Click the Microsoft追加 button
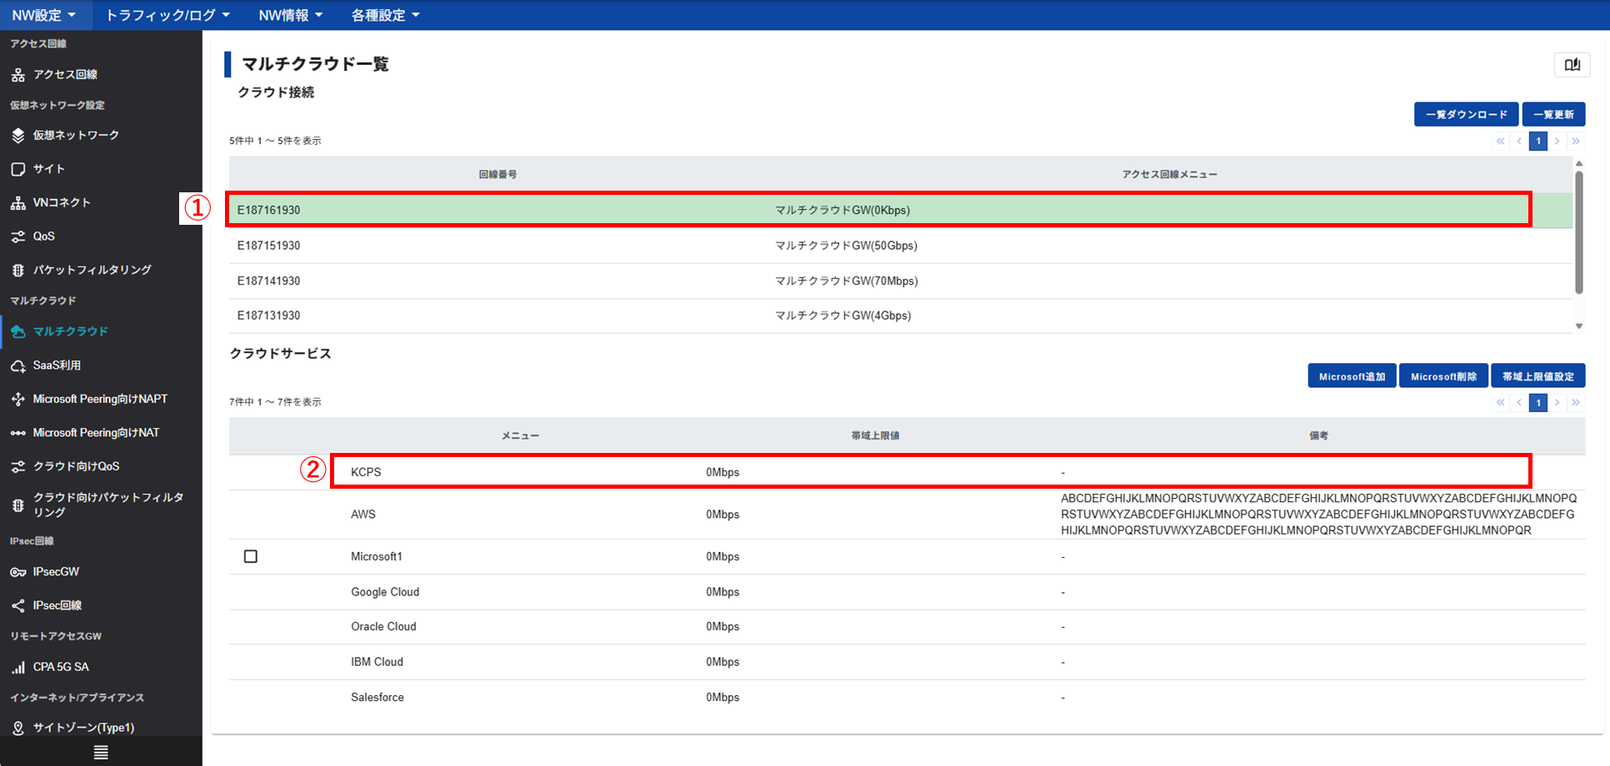1610x766 pixels. 1352,376
